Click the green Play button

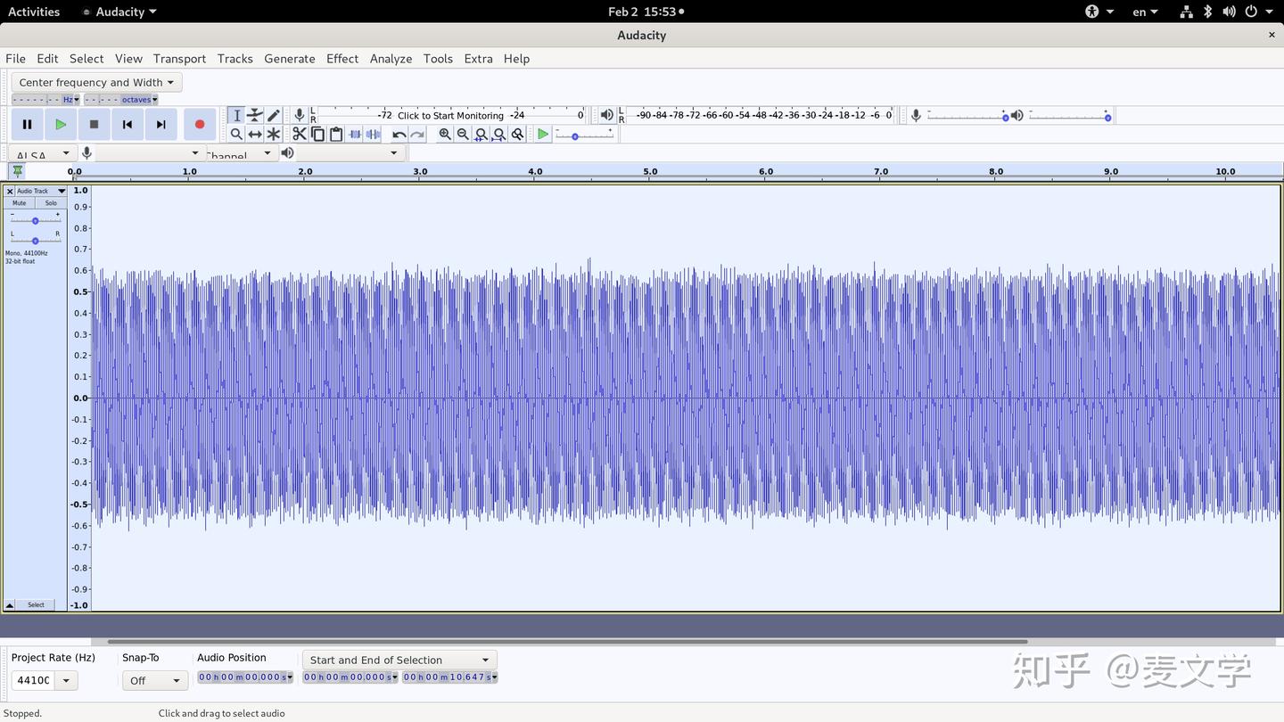point(61,124)
